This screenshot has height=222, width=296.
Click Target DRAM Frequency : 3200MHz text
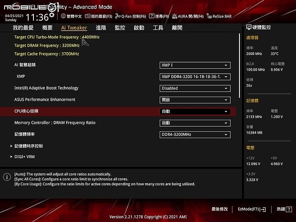[47, 45]
